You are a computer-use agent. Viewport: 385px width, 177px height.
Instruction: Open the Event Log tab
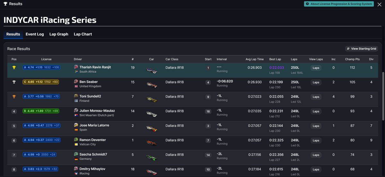coord(35,34)
